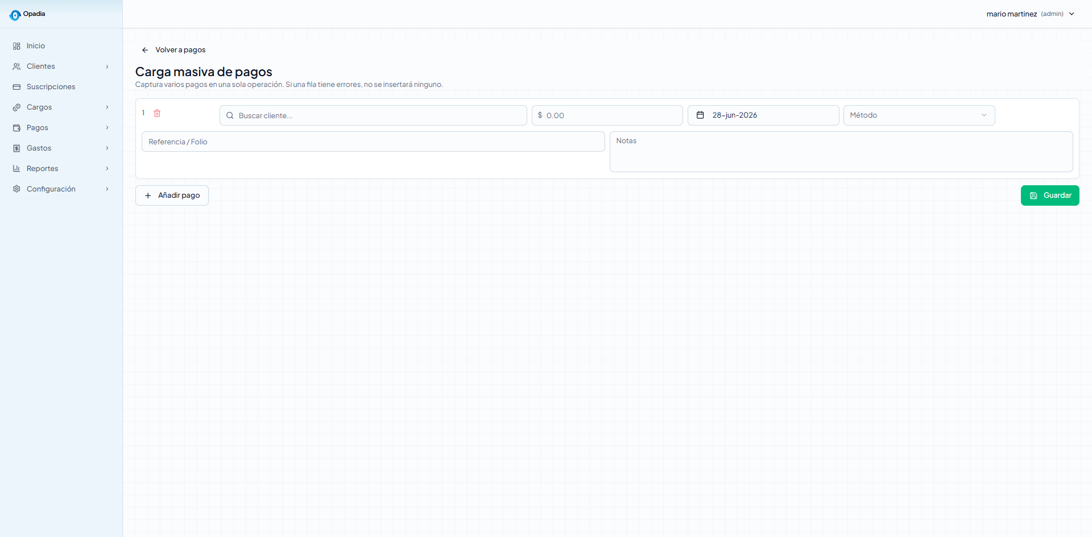Click the save disk icon on Guardar
The image size is (1092, 537).
click(1033, 195)
